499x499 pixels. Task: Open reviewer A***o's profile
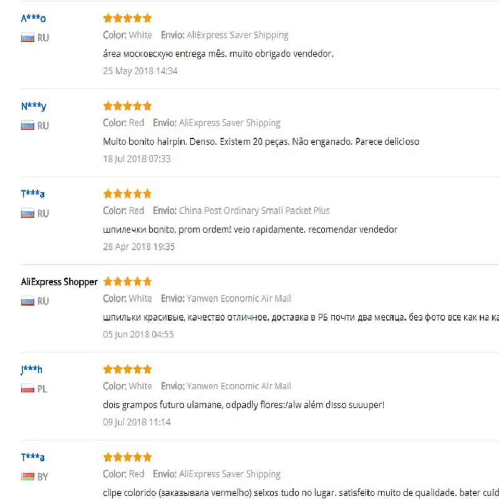pos(34,19)
